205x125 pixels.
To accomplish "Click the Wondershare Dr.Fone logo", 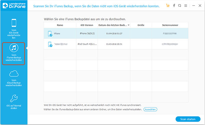I will [x=14, y=5].
